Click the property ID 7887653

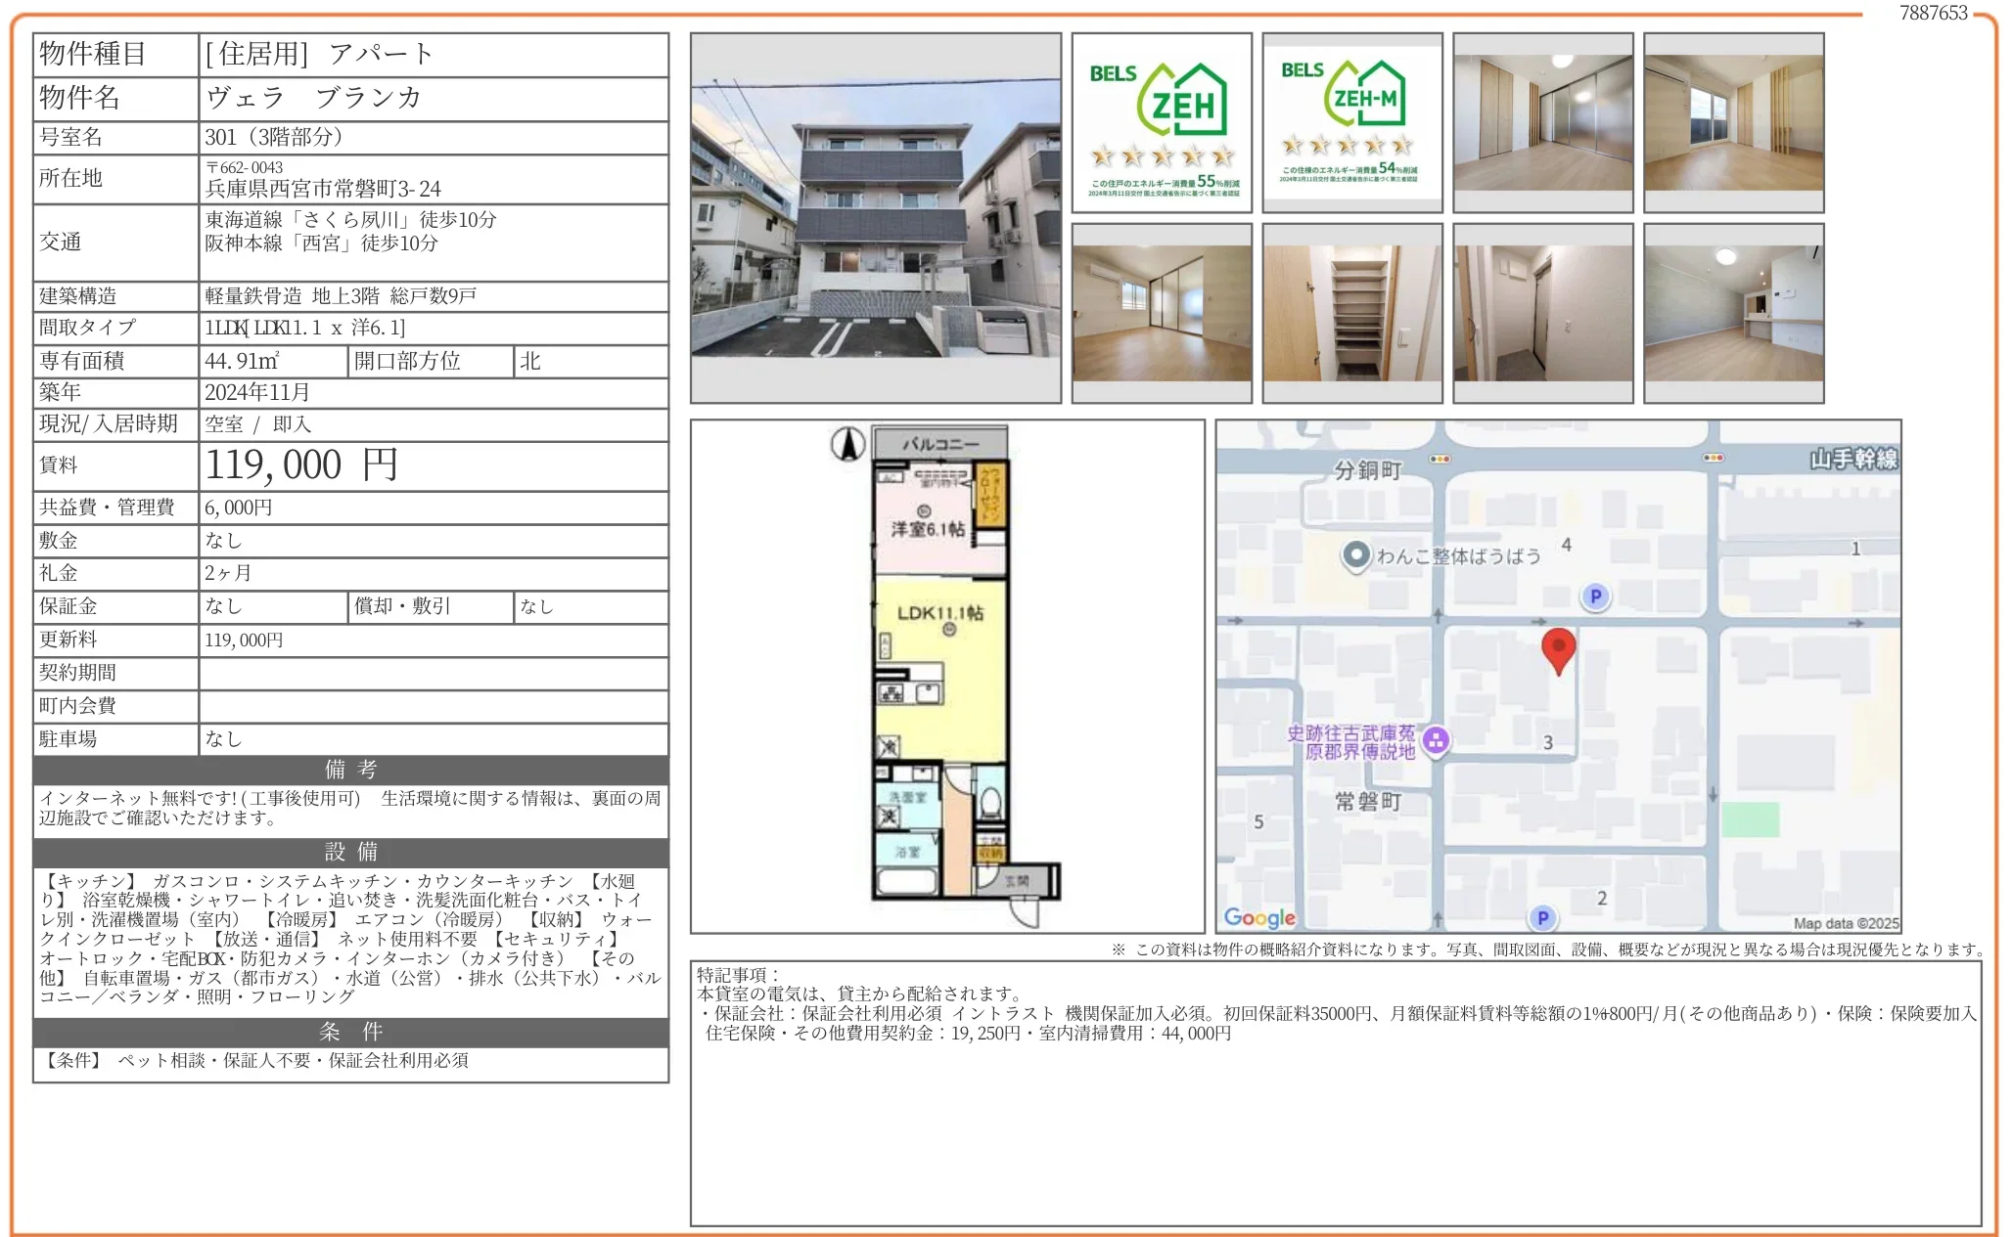(x=1932, y=13)
